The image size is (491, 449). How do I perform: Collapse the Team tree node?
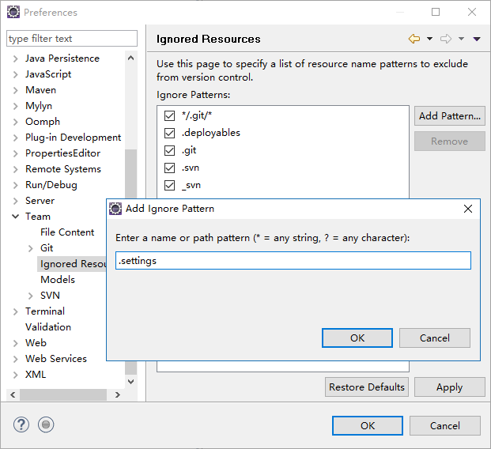(15, 217)
